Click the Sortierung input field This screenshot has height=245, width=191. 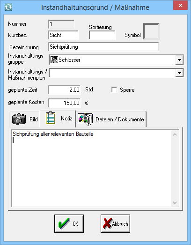coord(102,35)
